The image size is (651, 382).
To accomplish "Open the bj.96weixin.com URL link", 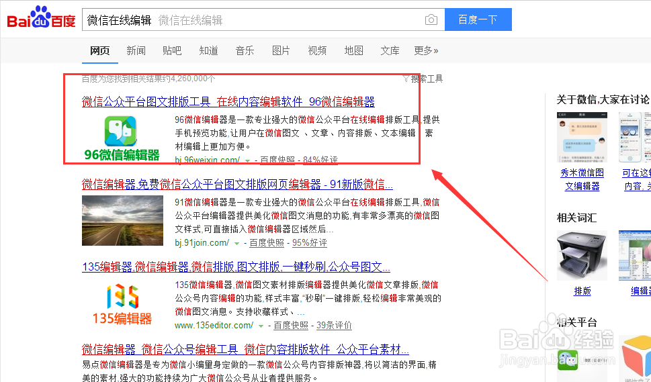I will (207, 160).
